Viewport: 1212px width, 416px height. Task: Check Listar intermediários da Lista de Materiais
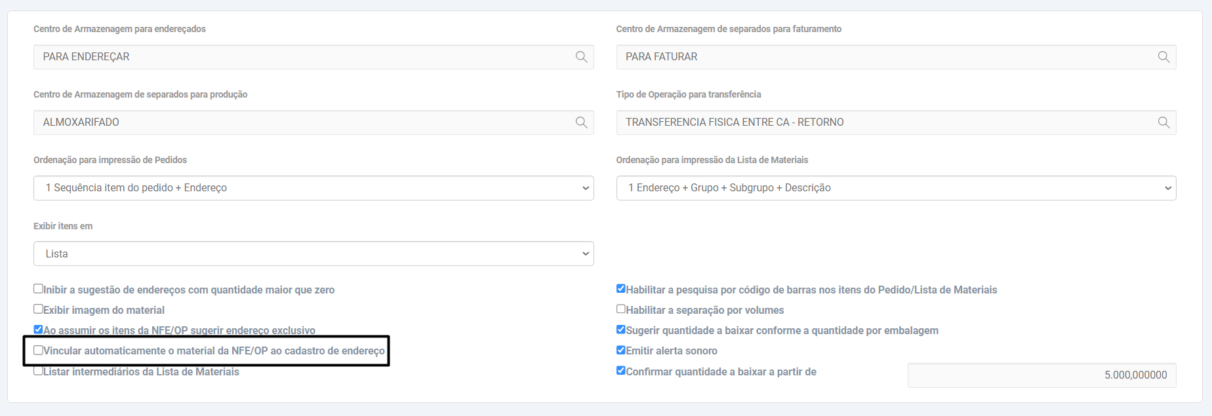pyautogui.click(x=39, y=371)
